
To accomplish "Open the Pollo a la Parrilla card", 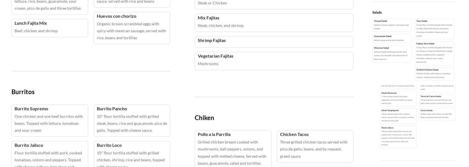I will [x=233, y=149].
